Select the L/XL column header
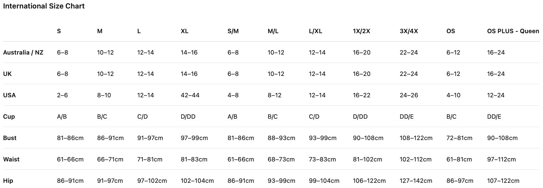Screen dimensions: 543x188 point(316,31)
